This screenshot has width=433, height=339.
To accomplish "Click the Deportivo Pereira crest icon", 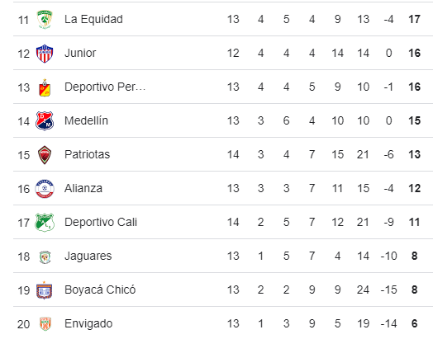I will (x=45, y=87).
